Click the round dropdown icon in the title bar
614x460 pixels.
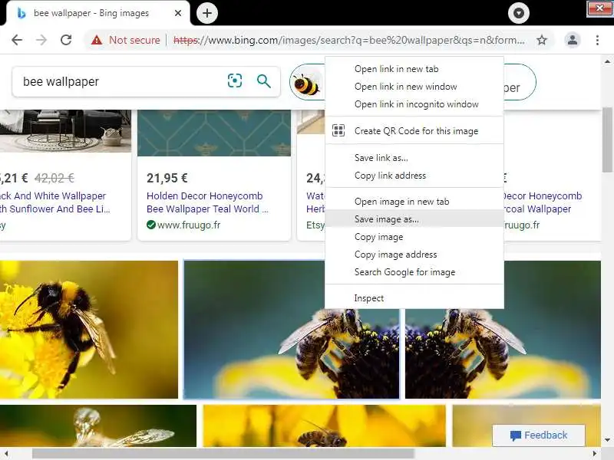point(519,13)
